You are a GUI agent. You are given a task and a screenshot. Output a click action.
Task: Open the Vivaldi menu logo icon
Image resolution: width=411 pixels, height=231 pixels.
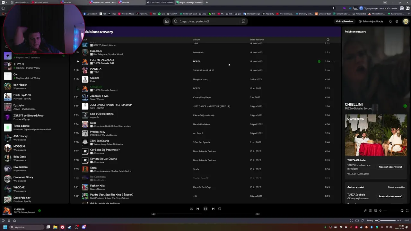pos(3,3)
